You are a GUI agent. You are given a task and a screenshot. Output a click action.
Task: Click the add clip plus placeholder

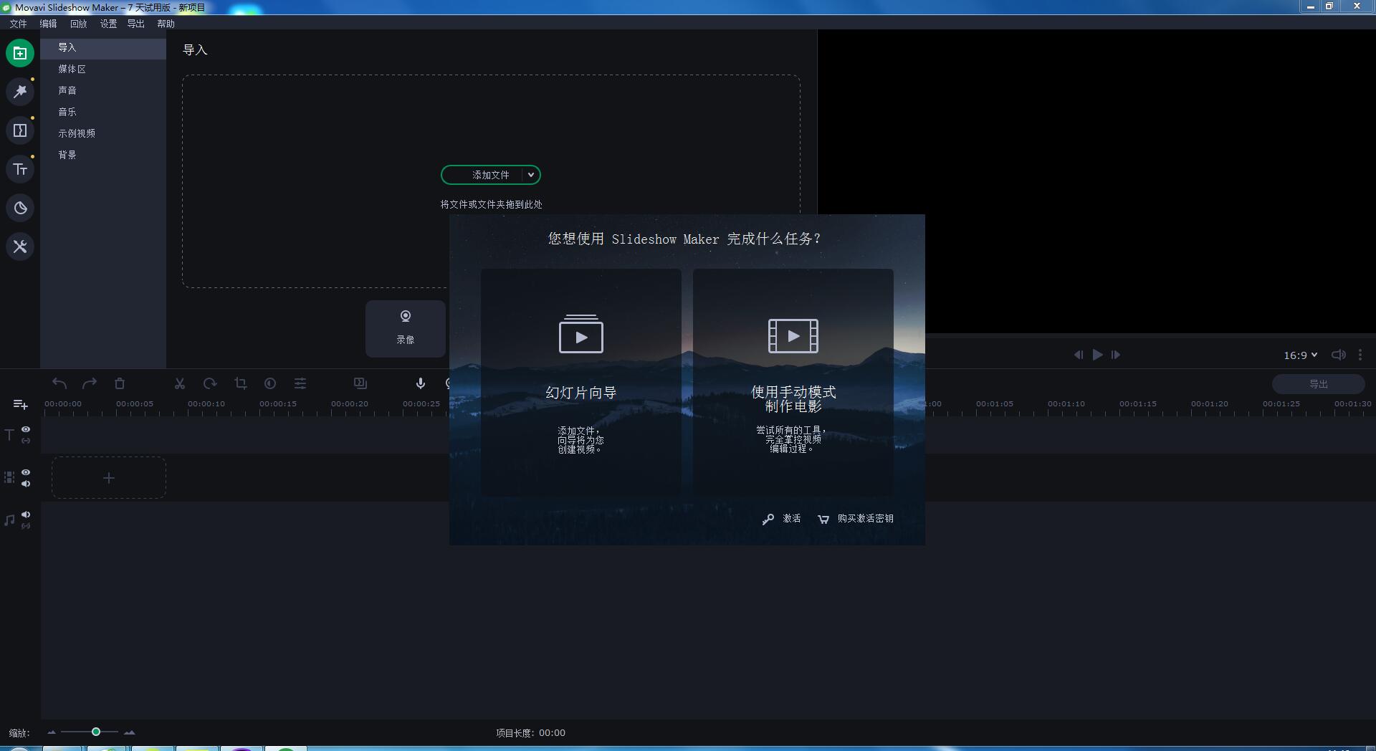[x=109, y=478]
